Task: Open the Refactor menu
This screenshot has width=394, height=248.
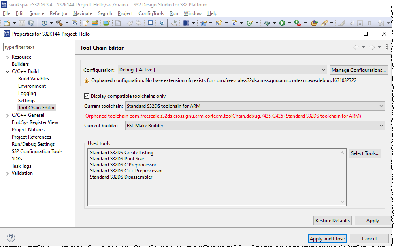Action: (58, 13)
